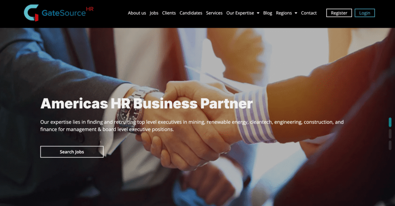Viewport: 395px width, 206px height.
Task: Open the Contact page
Action: 309,13
